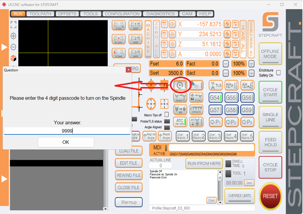
Task: Clear the status message log
Action: coord(211,200)
